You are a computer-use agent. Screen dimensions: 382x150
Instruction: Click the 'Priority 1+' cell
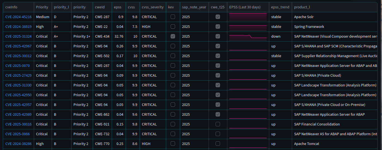pyautogui.click(x=82, y=37)
